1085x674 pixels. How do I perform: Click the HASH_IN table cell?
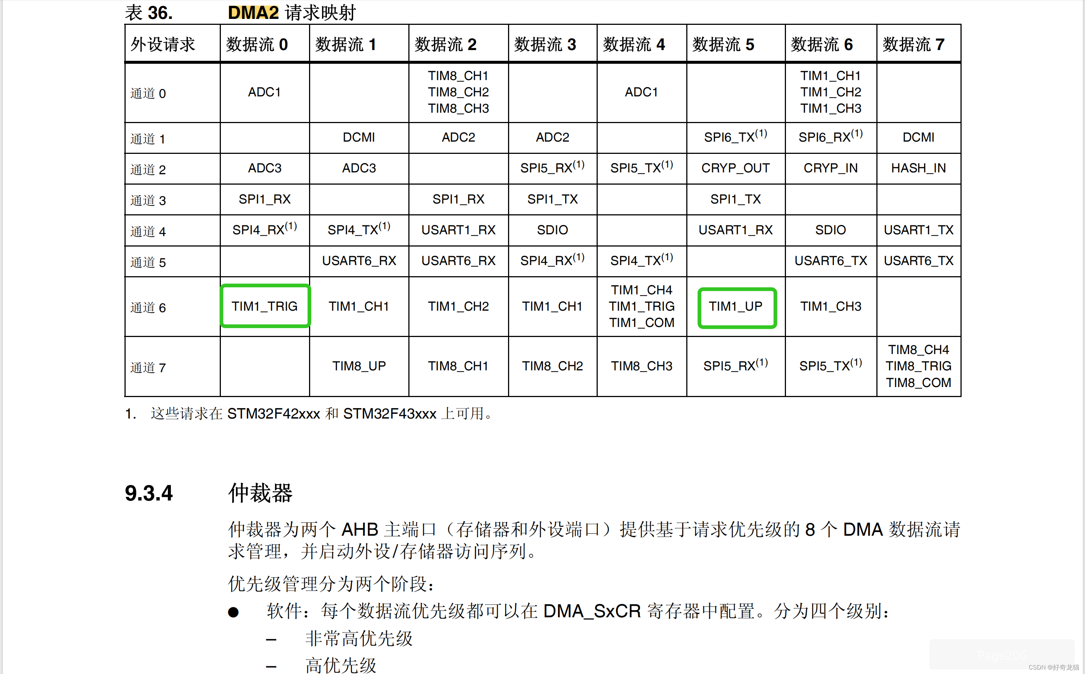click(x=918, y=168)
